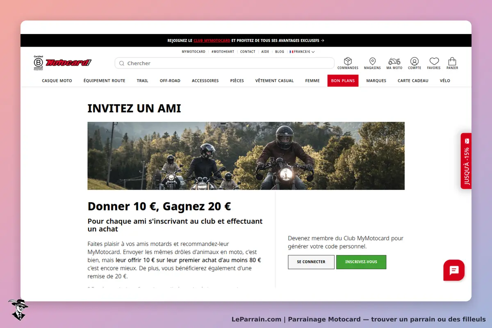
Task: Open the Jusqu'à -15% side tab
Action: point(466,161)
